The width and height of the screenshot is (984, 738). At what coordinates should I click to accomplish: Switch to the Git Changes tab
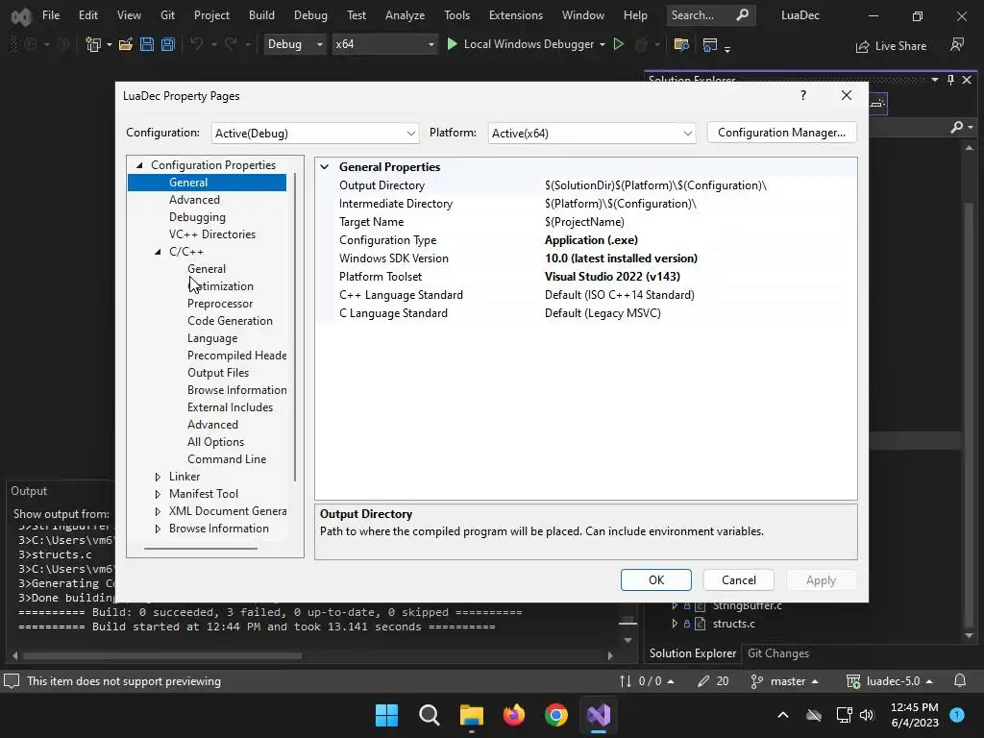(778, 653)
